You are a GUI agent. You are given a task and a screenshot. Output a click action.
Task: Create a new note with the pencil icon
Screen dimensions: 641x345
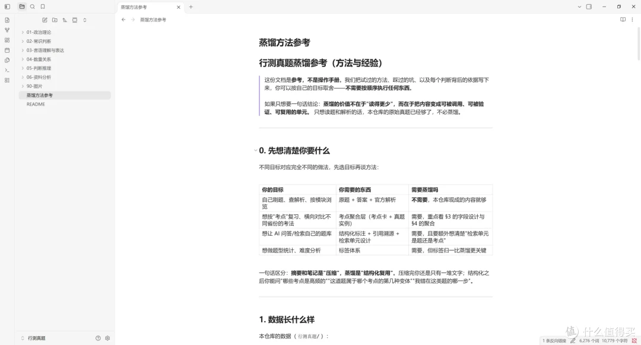tap(45, 20)
